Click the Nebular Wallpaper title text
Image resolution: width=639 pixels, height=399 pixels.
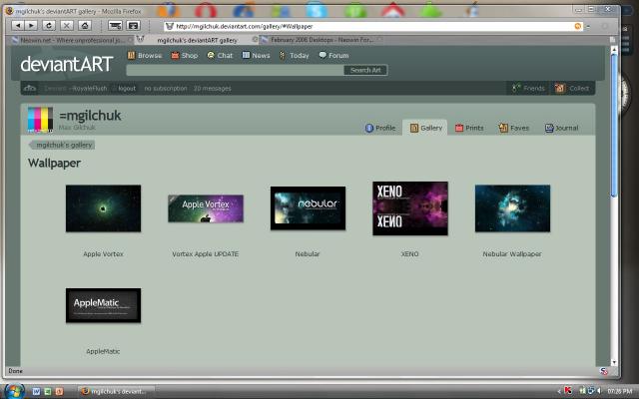coord(512,254)
